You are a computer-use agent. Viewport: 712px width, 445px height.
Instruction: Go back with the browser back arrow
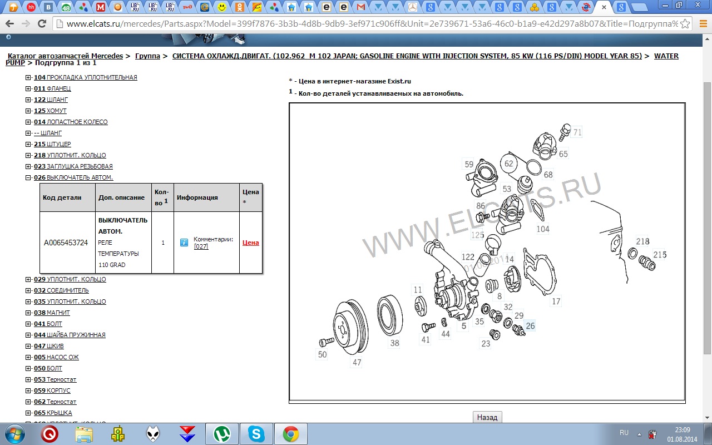pyautogui.click(x=10, y=24)
